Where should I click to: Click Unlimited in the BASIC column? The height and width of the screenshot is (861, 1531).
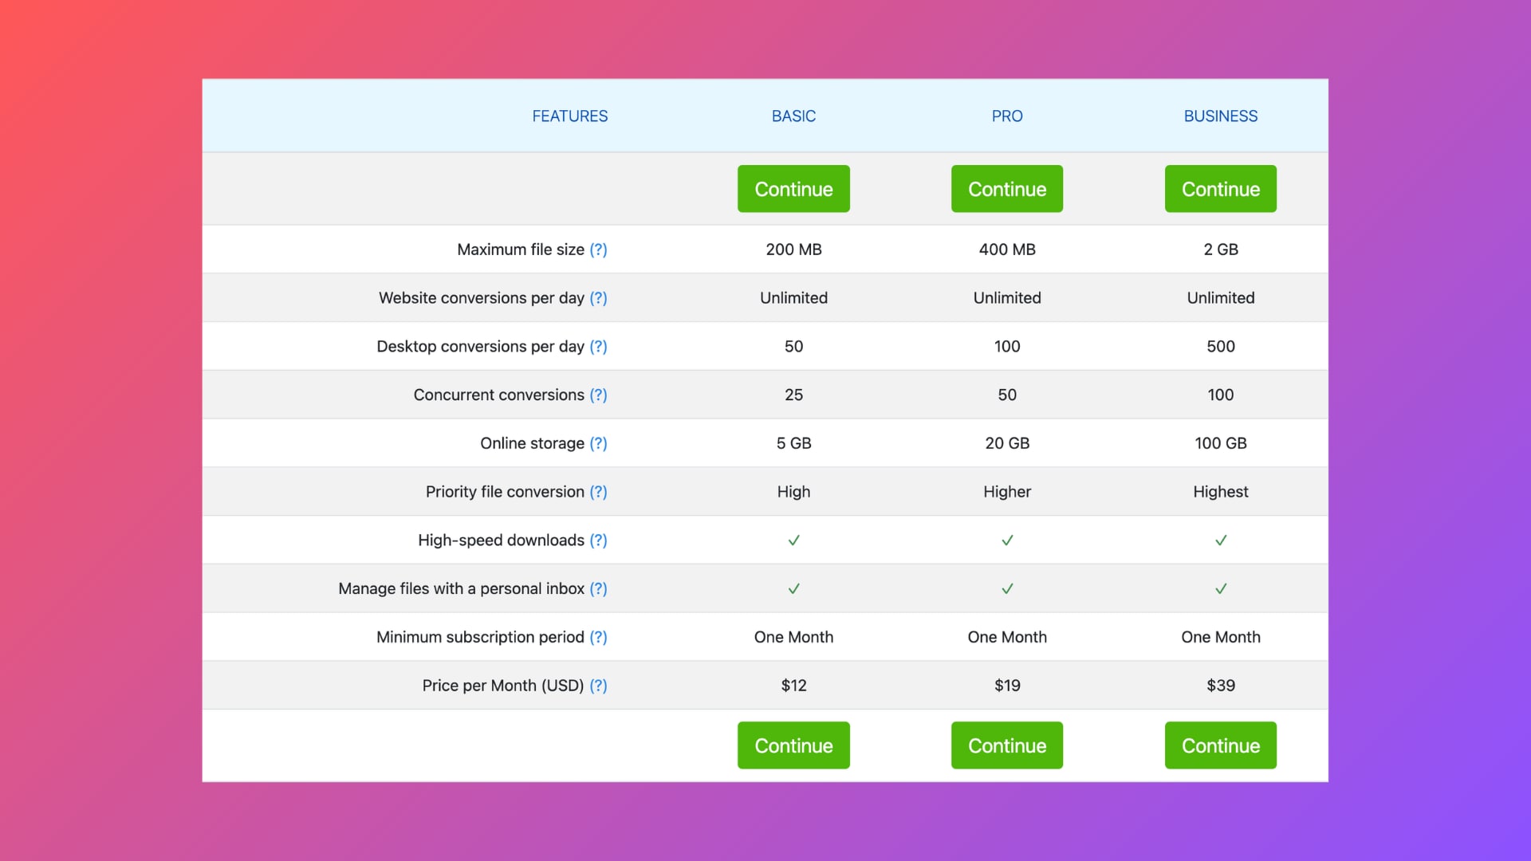[793, 298]
